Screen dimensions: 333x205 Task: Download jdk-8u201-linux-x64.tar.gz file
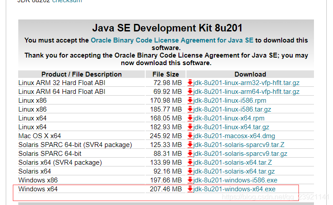231,127
